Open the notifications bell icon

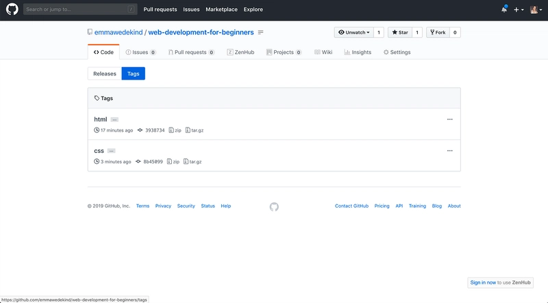pyautogui.click(x=504, y=10)
